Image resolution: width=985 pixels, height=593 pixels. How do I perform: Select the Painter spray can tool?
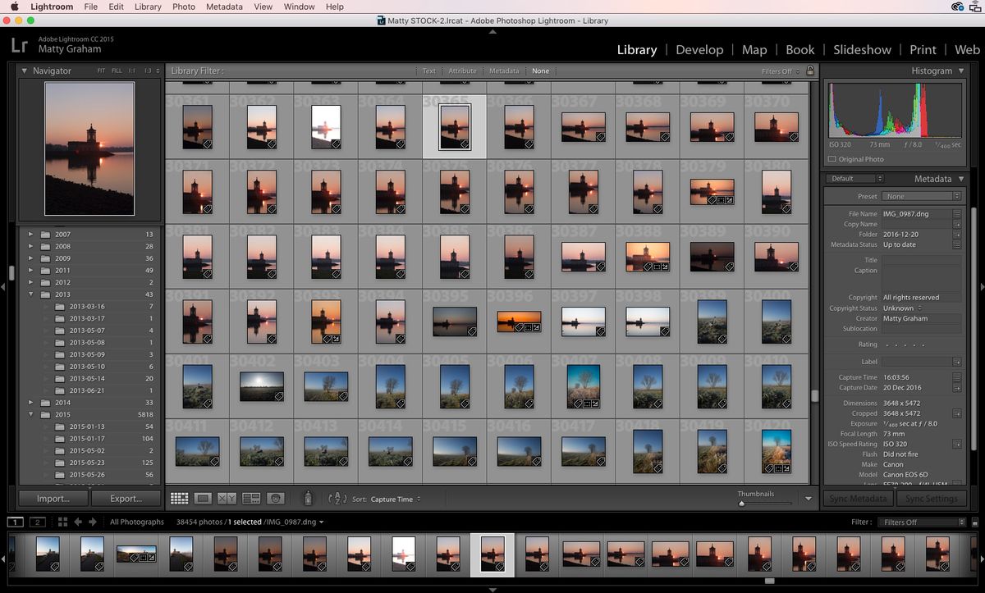tap(309, 497)
